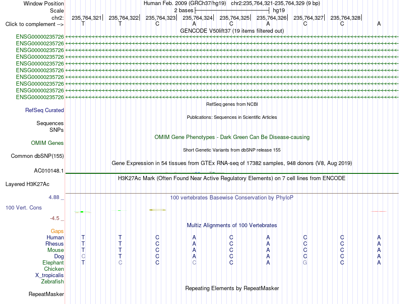This screenshot has width=399, height=304.
Task: Click the 4.88 conservation upper limit value
Action: coord(54,197)
